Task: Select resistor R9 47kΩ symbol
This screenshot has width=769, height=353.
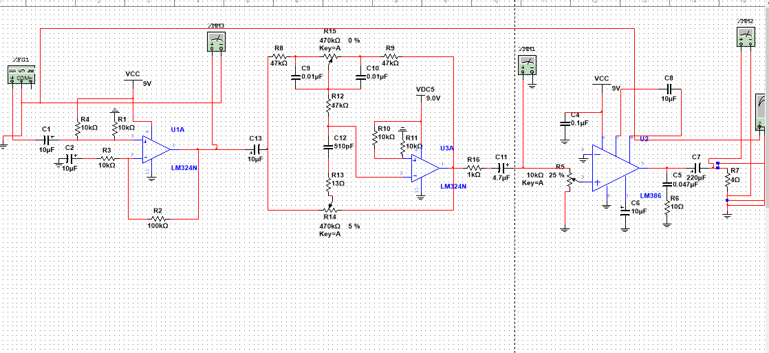Action: point(391,56)
